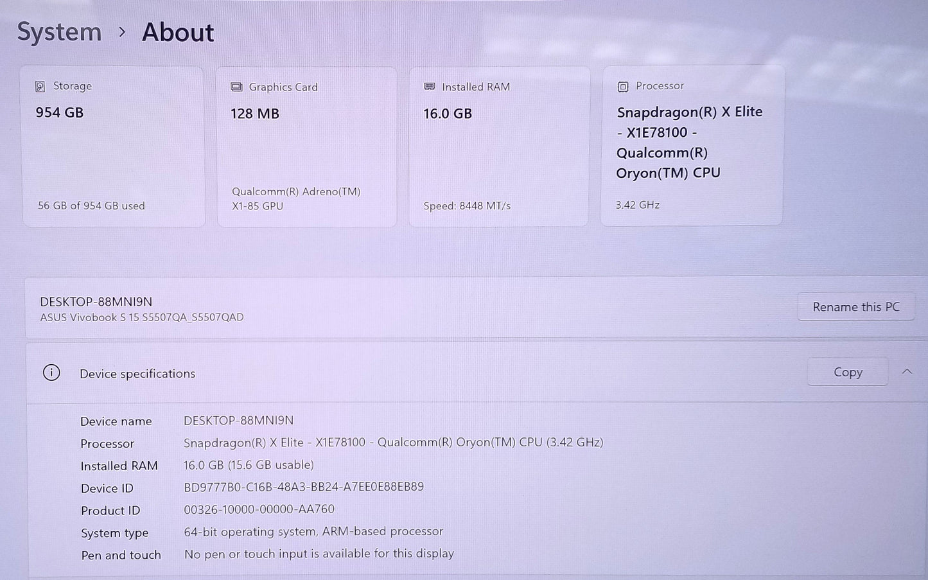Collapse the Device specifications section

pyautogui.click(x=907, y=371)
